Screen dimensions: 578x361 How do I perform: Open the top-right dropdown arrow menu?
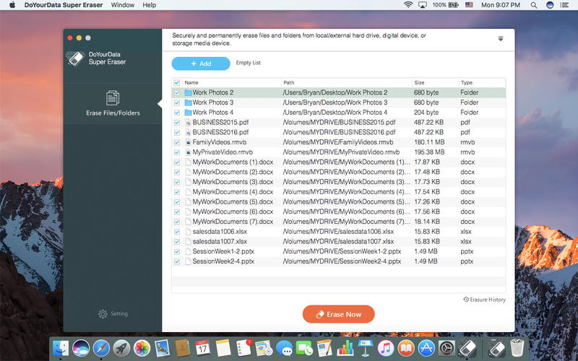tap(501, 39)
